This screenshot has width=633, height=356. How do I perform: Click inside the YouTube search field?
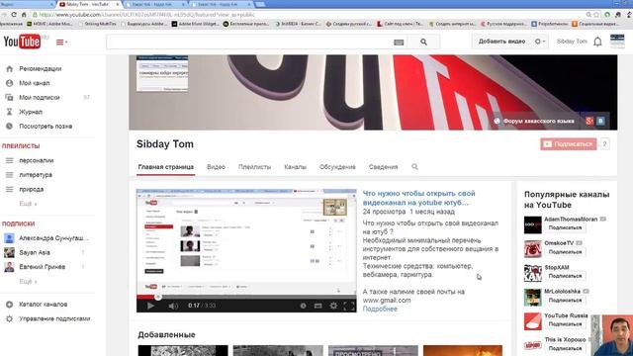pyautogui.click(x=250, y=42)
